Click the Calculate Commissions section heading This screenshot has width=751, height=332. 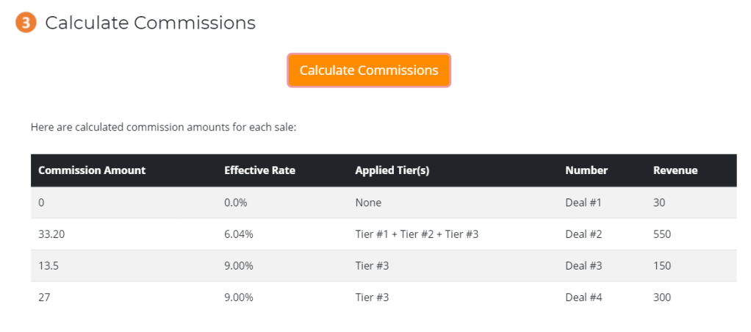(x=150, y=23)
